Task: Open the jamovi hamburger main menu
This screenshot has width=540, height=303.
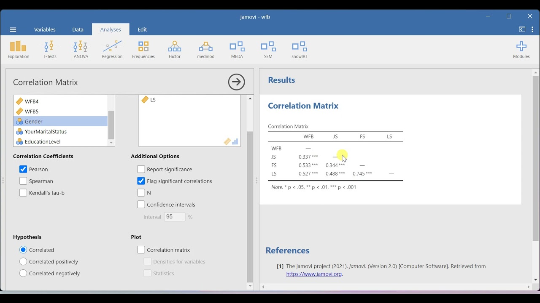Action: (x=13, y=29)
